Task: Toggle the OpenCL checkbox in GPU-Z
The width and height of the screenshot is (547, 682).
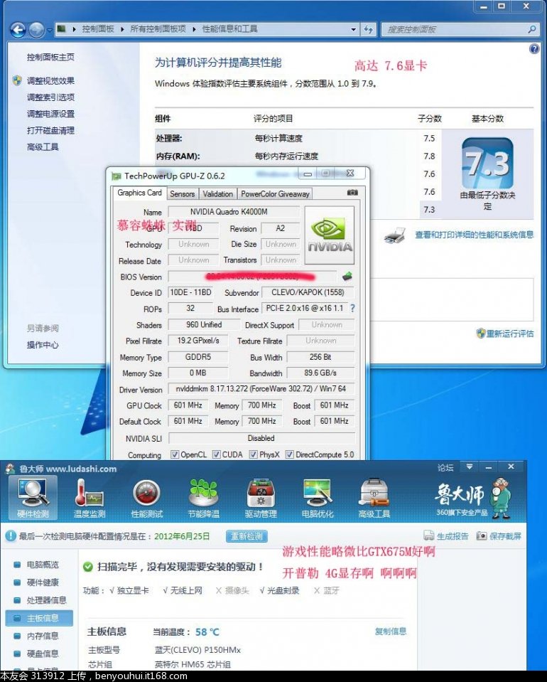Action: (175, 454)
